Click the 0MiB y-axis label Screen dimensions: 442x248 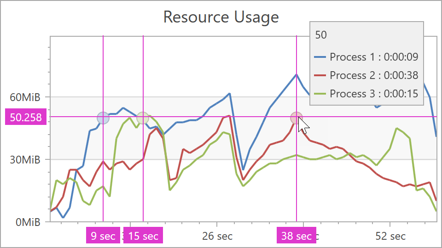point(29,222)
